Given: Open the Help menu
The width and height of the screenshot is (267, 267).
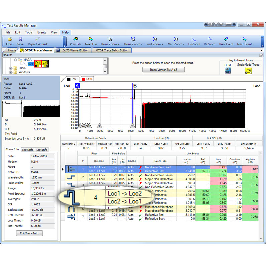Looking at the screenshot, I should pyautogui.click(x=65, y=32).
